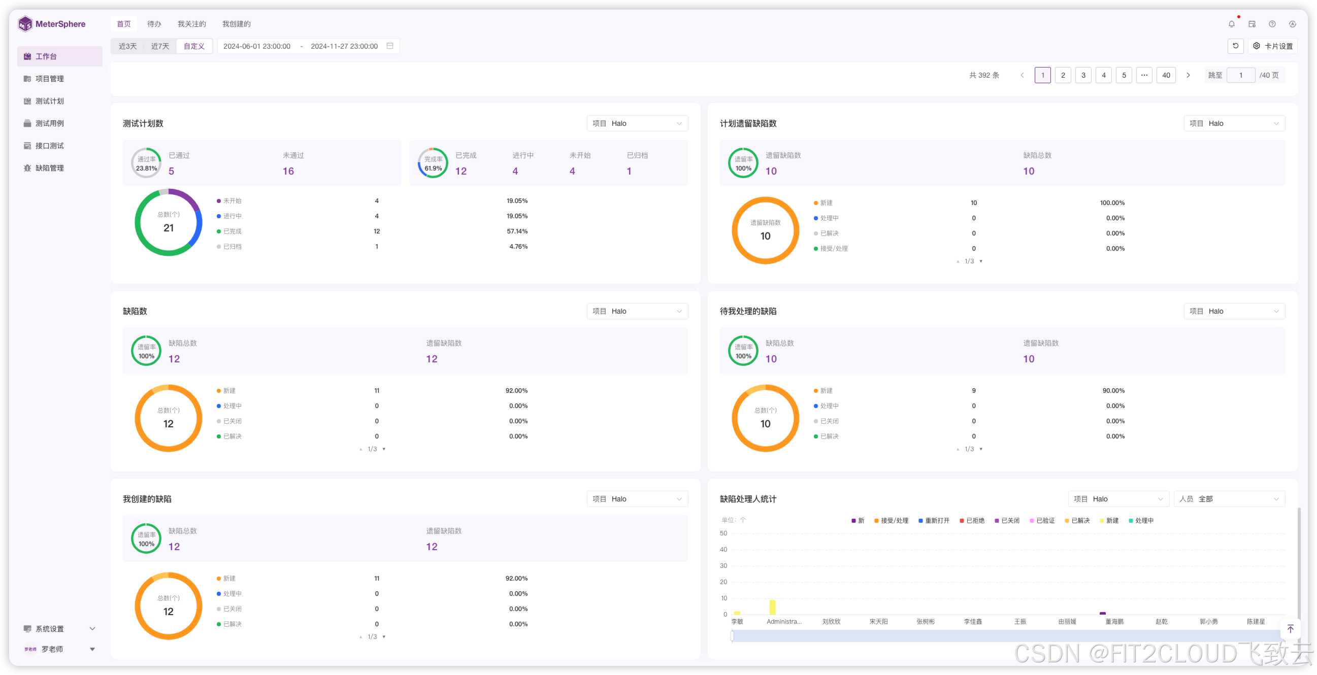Viewport: 1317px width, 675px height.
Task: Open the 项目 Halo dropdown in 待我处理的缺陷 card
Action: 1234,311
